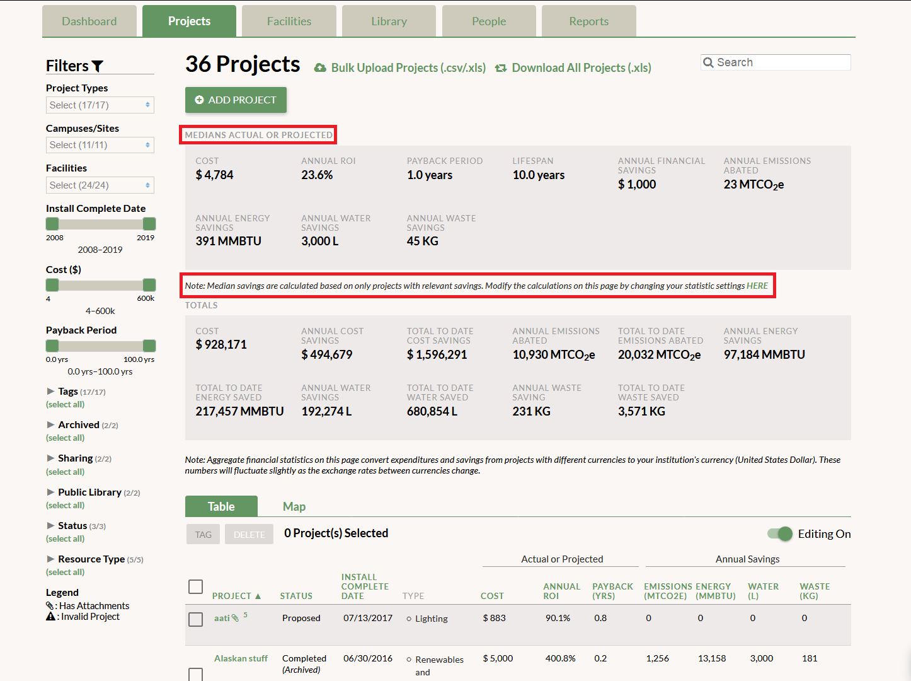The image size is (911, 681).
Task: Click select all under Sharing
Action: [65, 472]
